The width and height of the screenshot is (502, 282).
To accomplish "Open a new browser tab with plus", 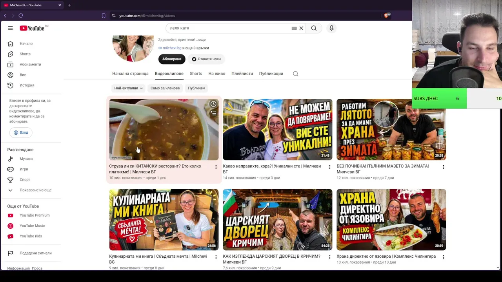I will (x=69, y=5).
